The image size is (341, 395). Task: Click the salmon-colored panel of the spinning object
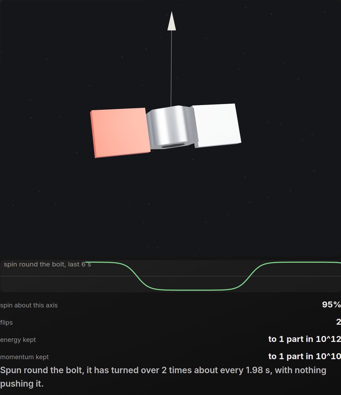(121, 132)
